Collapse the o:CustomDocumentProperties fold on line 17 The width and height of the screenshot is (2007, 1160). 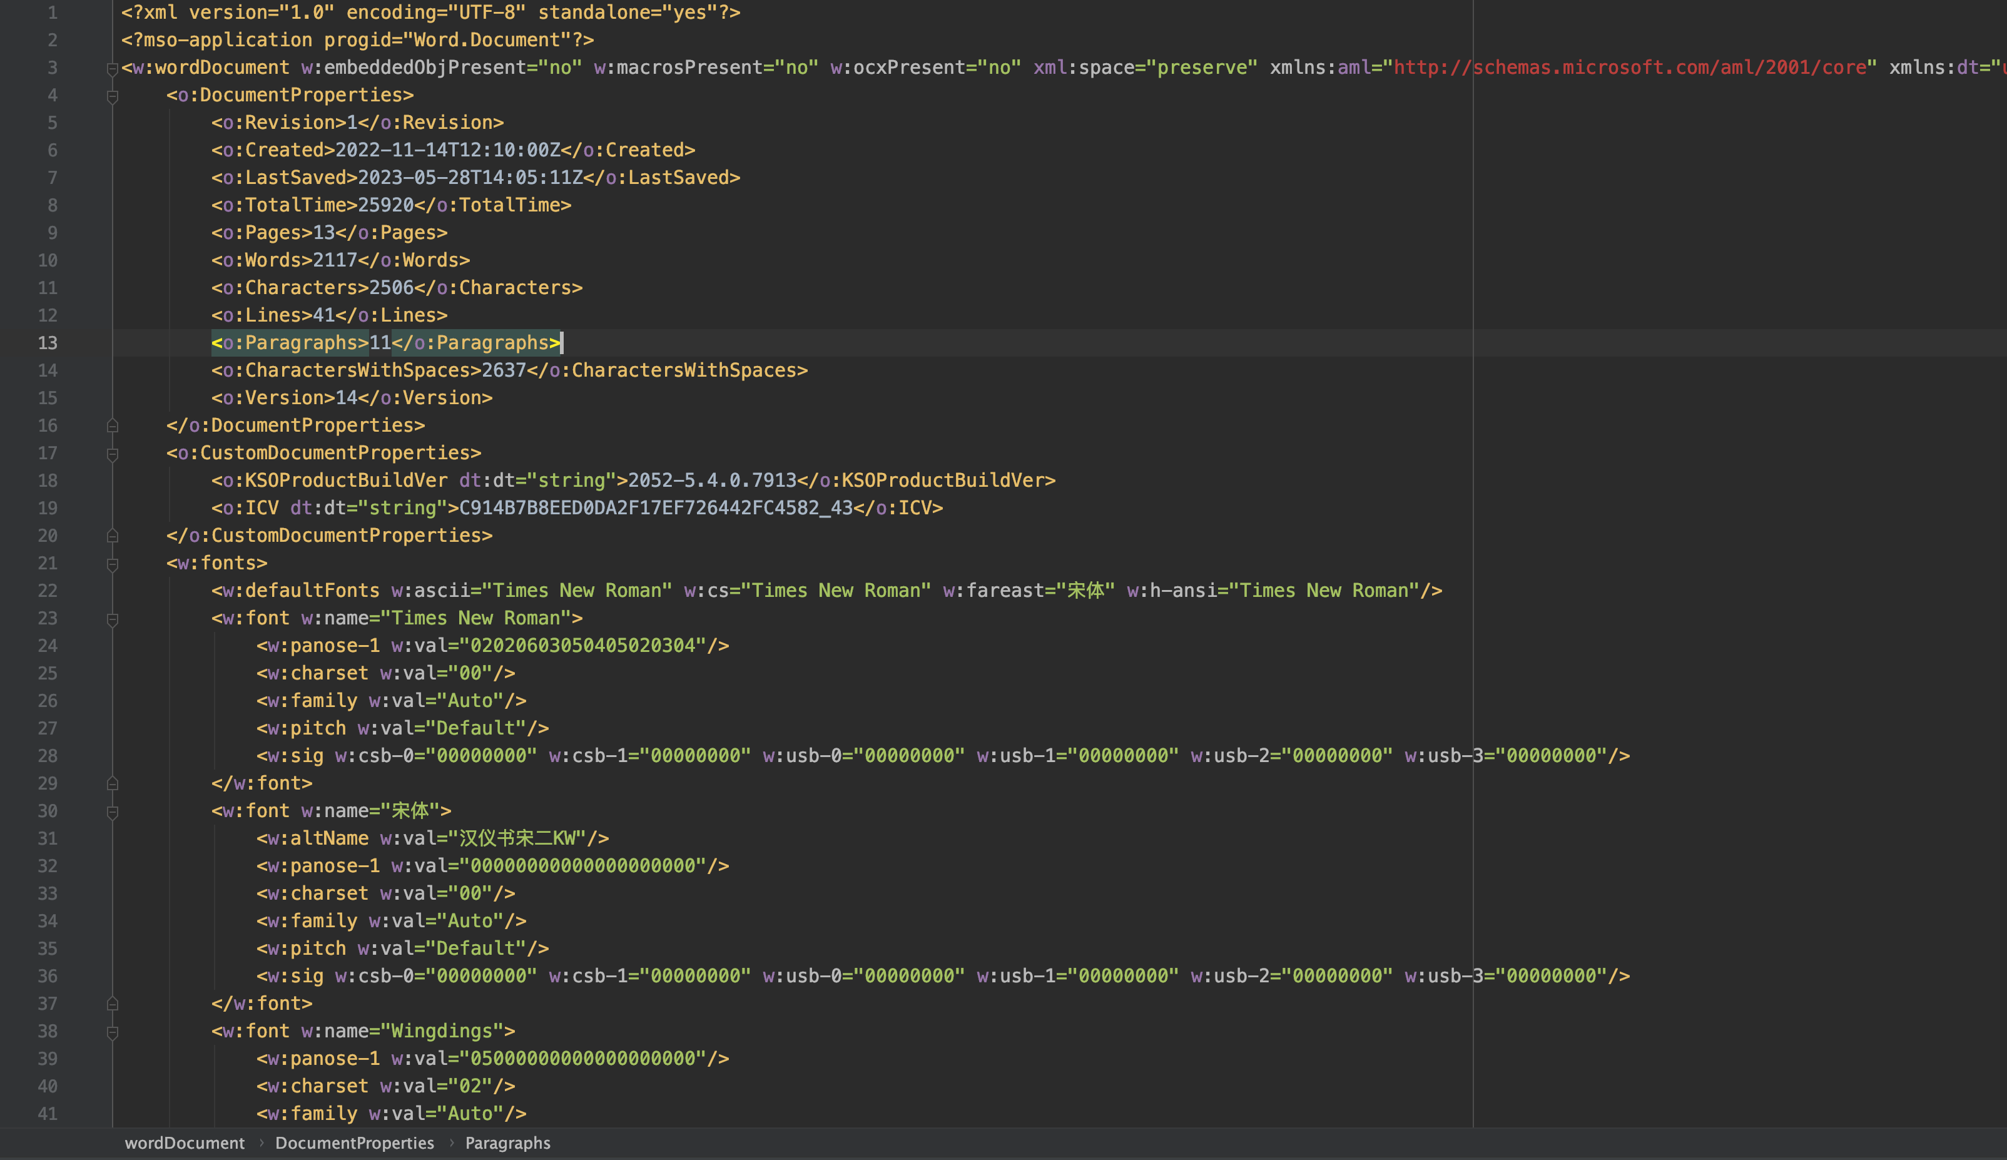[x=112, y=454]
